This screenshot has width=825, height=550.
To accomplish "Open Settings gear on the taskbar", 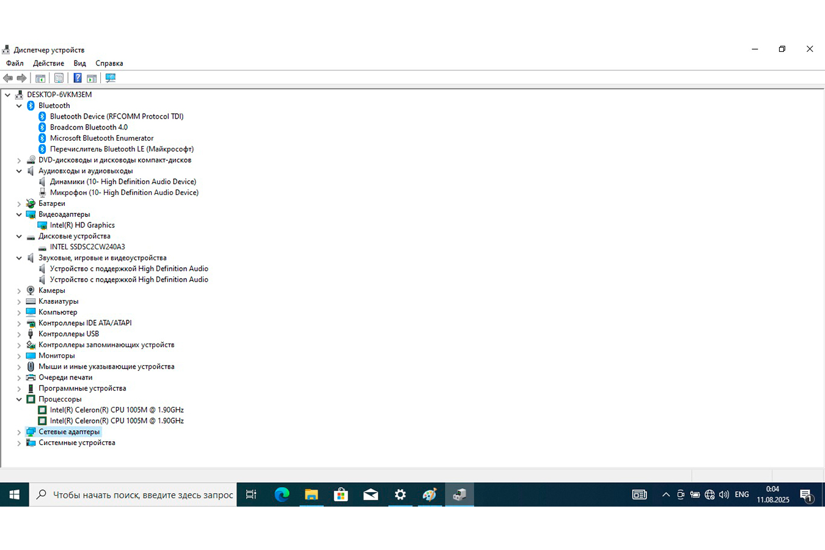I will click(x=400, y=494).
